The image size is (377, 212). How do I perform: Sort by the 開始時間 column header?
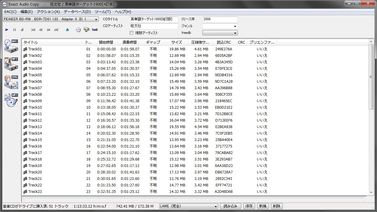pyautogui.click(x=106, y=42)
